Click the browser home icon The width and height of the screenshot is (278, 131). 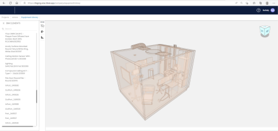click(17, 3)
